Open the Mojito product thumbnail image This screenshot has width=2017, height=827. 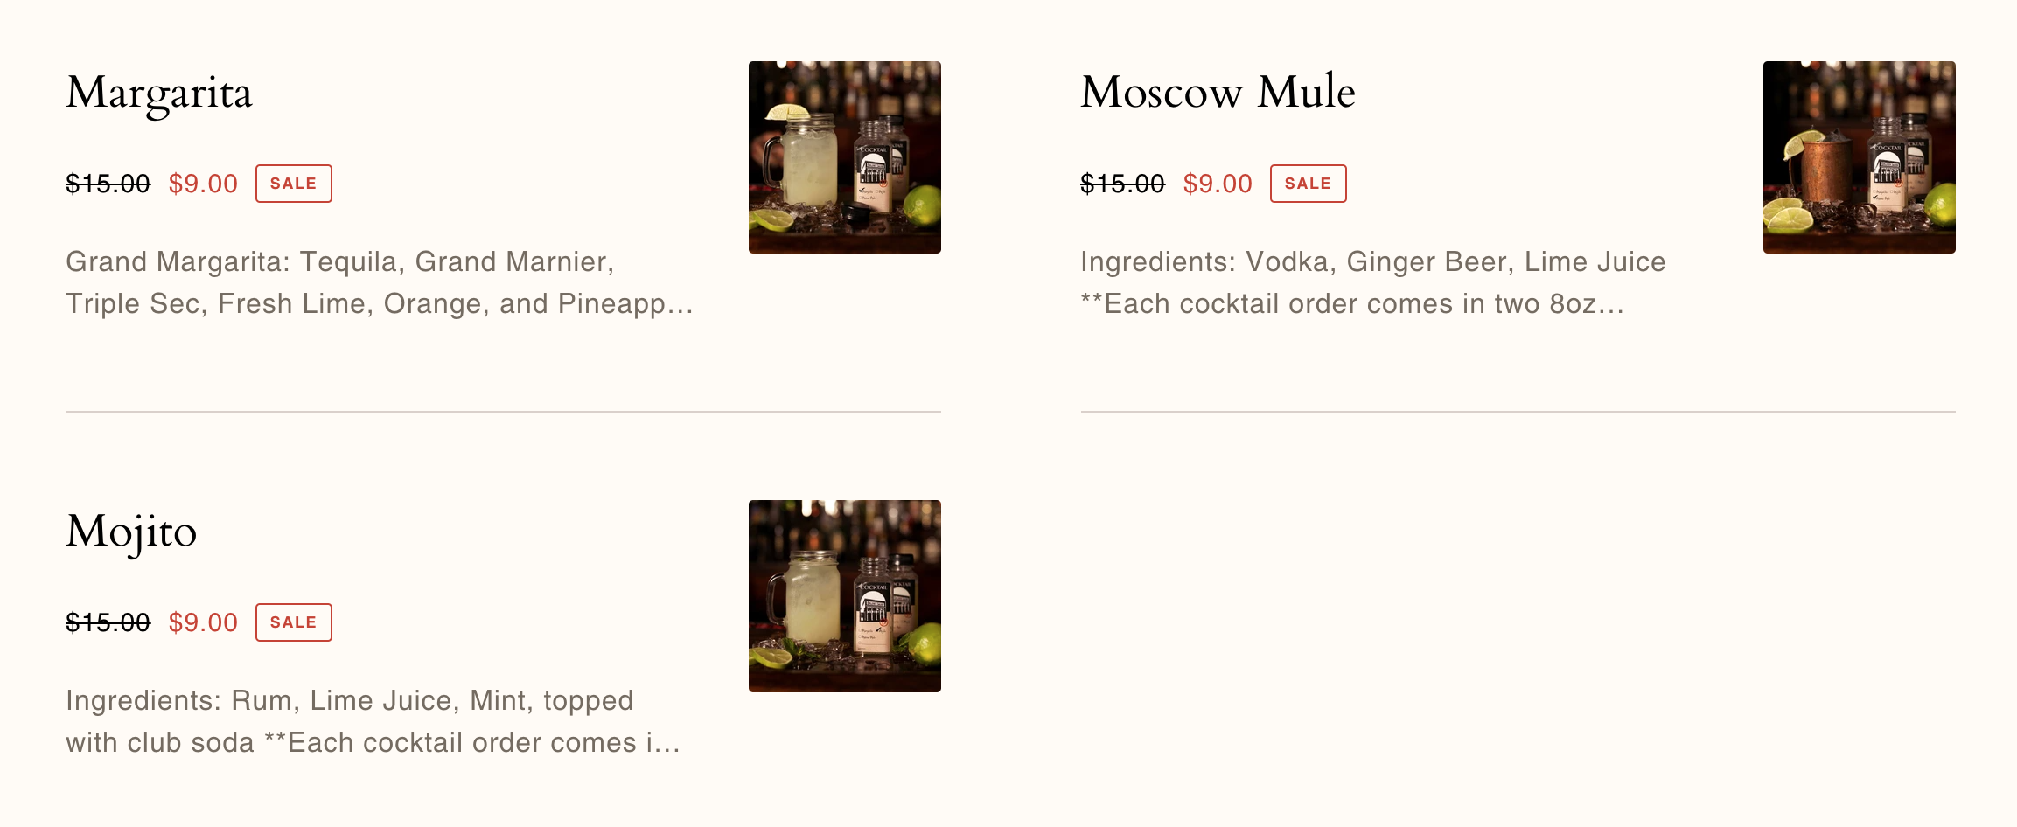[x=844, y=596]
